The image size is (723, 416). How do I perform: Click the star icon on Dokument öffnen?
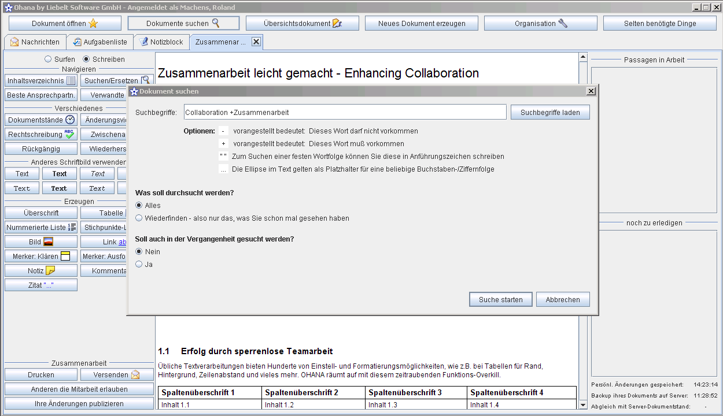[x=93, y=24]
